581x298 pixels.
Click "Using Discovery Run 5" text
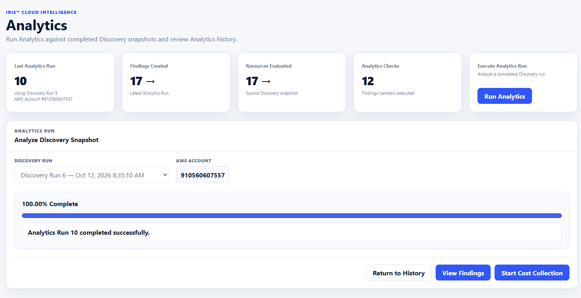pyautogui.click(x=36, y=93)
